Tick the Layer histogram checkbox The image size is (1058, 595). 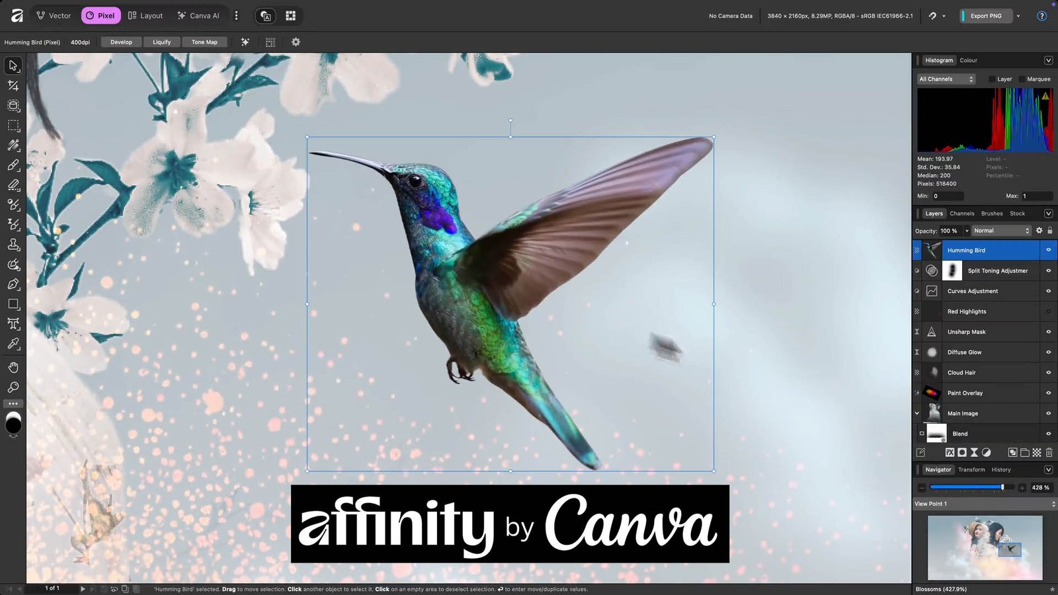[992, 79]
